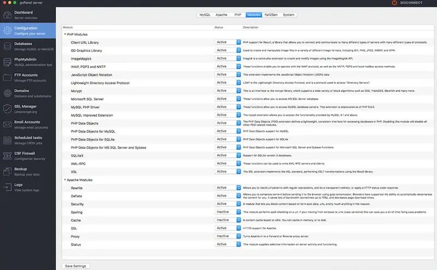Open MySQL PHP Driver status dropdown
This screenshot has width=437, height=270.
228,107
